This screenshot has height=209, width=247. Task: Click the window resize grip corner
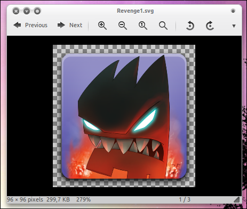[237, 200]
